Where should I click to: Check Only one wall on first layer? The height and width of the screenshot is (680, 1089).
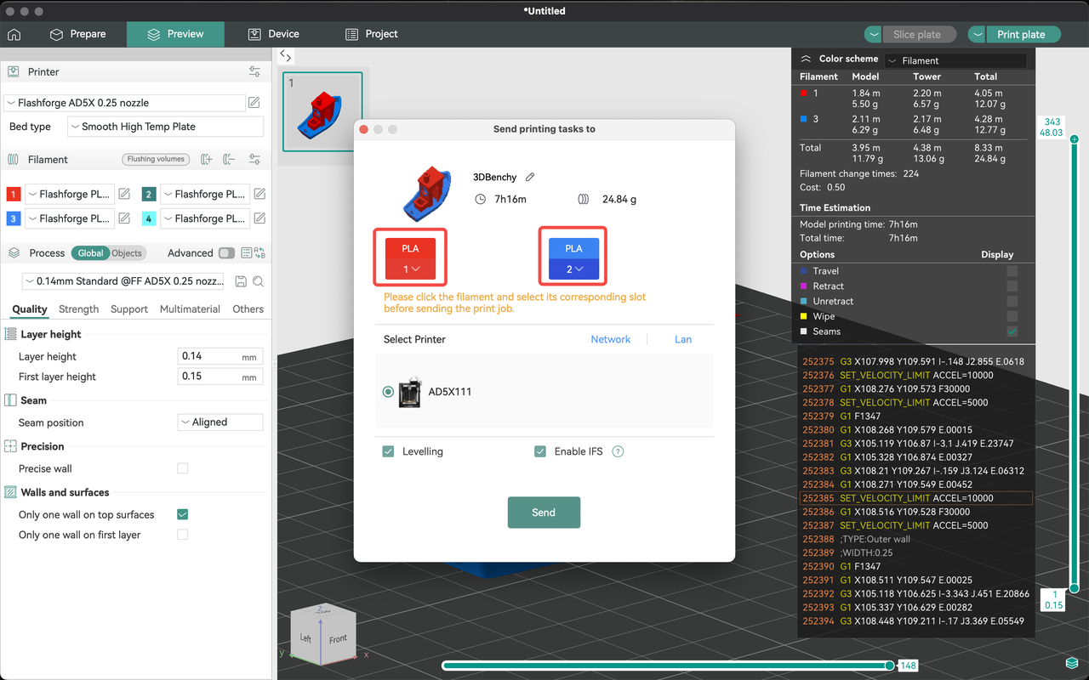point(182,535)
